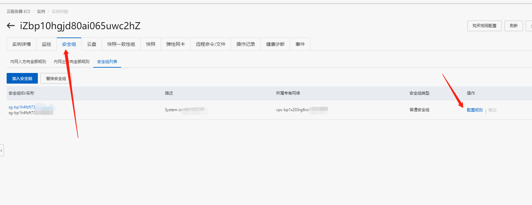Click the 刷新 button

514,26
